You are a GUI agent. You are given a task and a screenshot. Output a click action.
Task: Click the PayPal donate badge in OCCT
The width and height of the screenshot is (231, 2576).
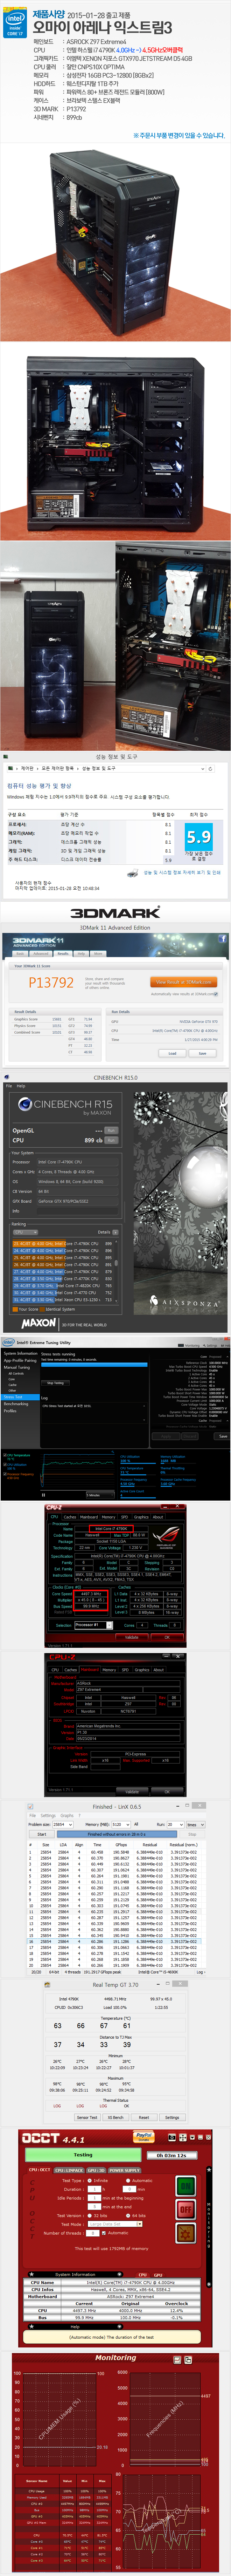point(144,2137)
